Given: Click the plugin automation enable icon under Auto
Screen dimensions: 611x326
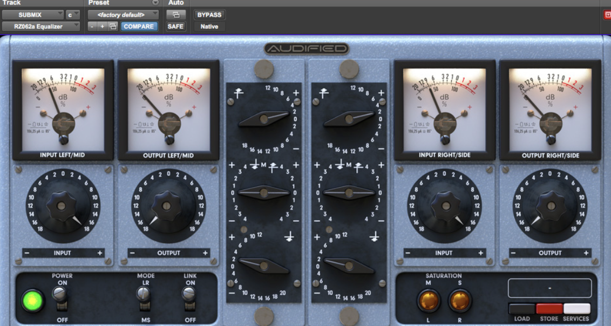Looking at the screenshot, I should pyautogui.click(x=176, y=15).
